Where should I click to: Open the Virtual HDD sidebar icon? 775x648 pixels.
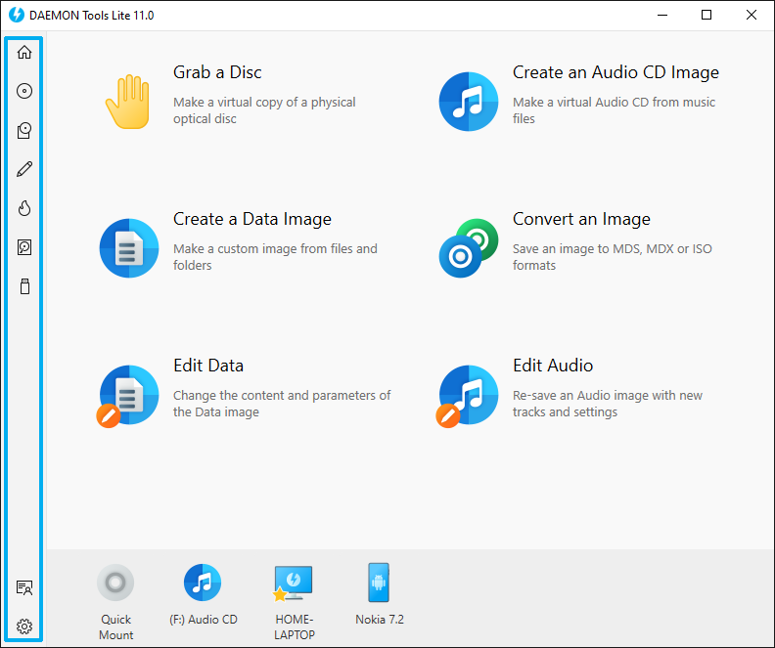click(x=24, y=247)
